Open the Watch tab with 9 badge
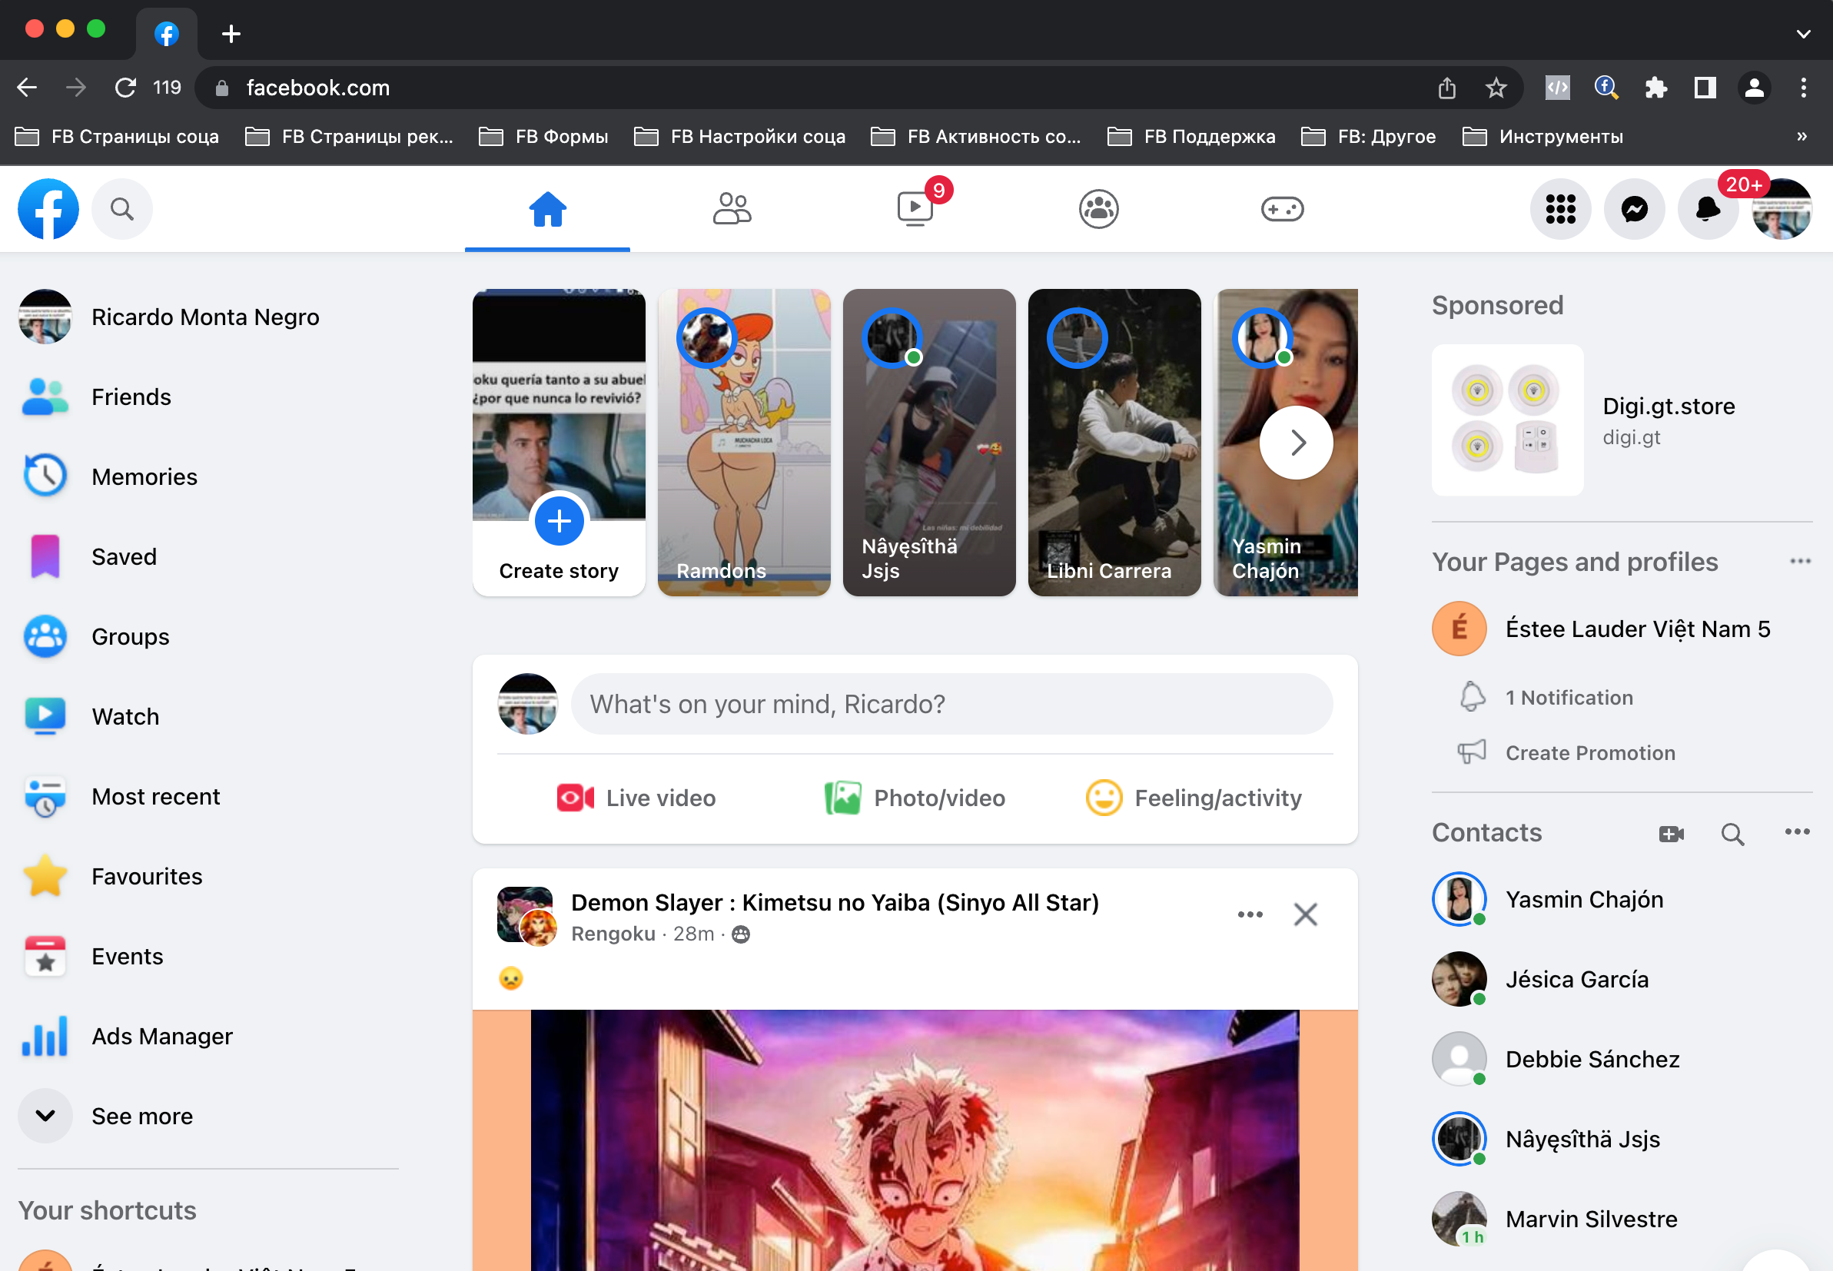 click(x=915, y=210)
